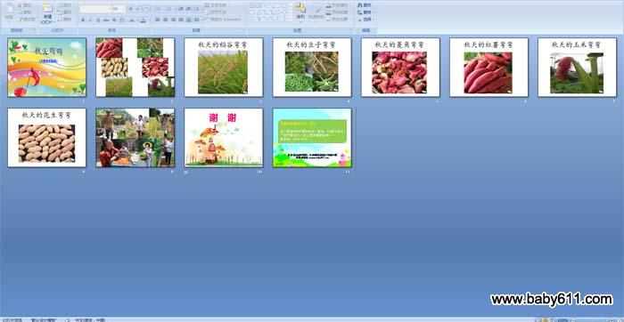Toggle underline formatting

[98, 20]
